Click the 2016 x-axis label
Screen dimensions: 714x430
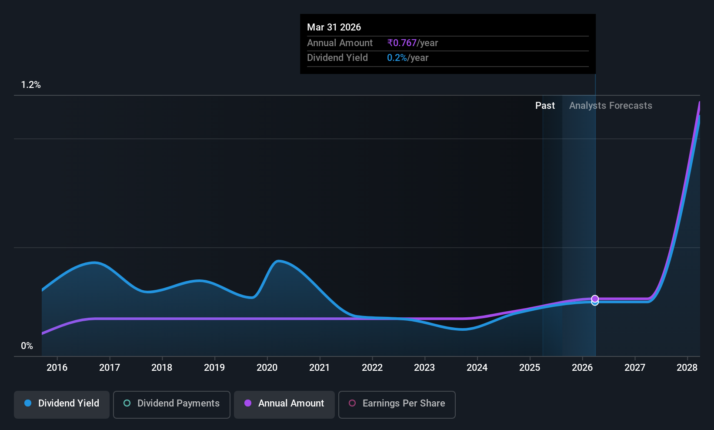click(x=57, y=368)
